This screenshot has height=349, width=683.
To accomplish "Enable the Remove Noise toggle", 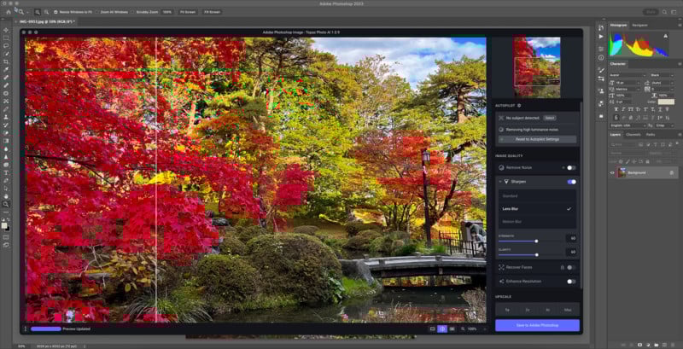I will (x=571, y=167).
